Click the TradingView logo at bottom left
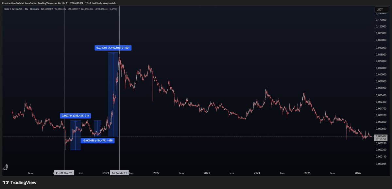Screen dimensions: 392x189 click(x=20, y=182)
